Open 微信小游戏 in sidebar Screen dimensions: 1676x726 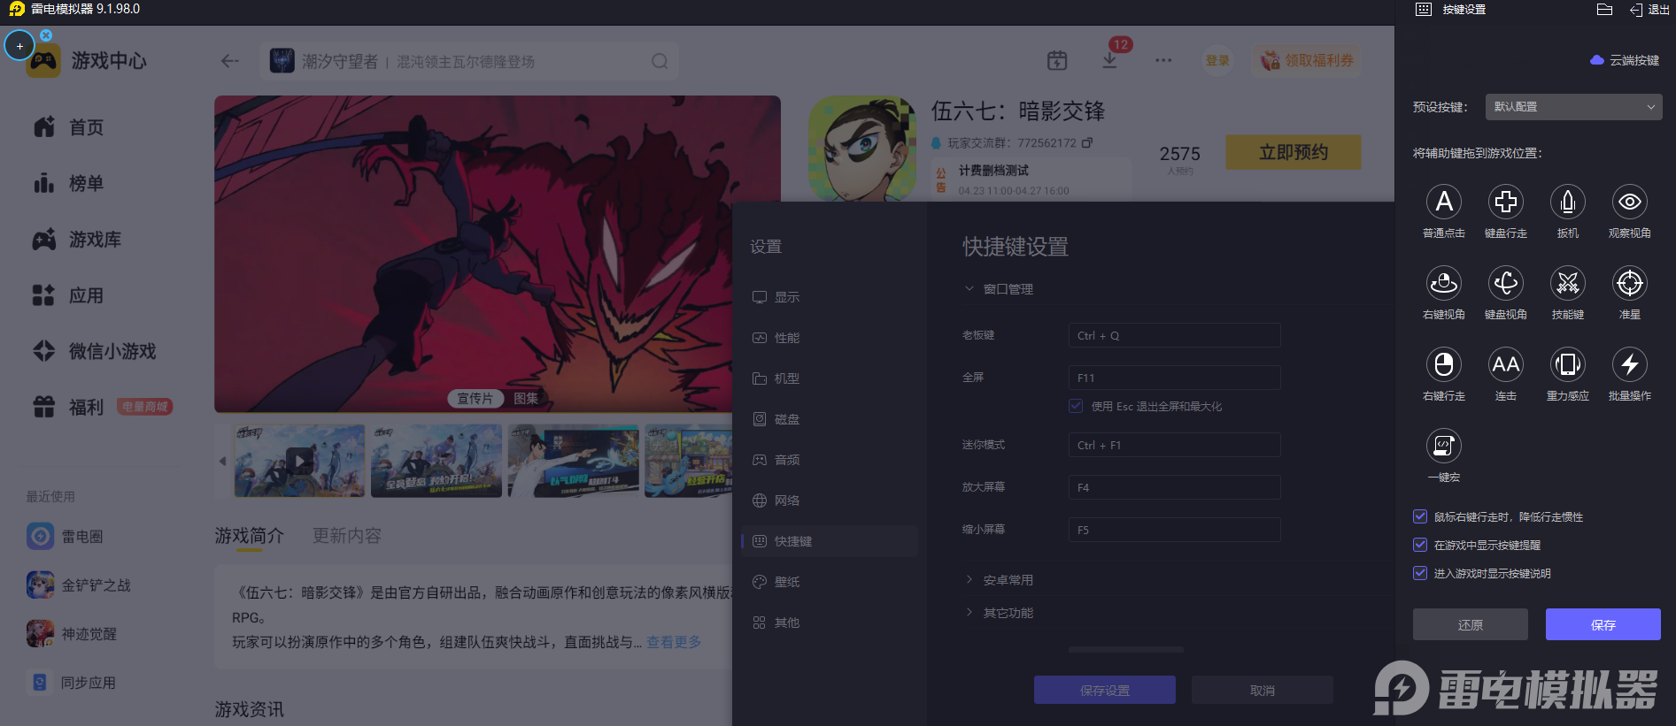(94, 351)
